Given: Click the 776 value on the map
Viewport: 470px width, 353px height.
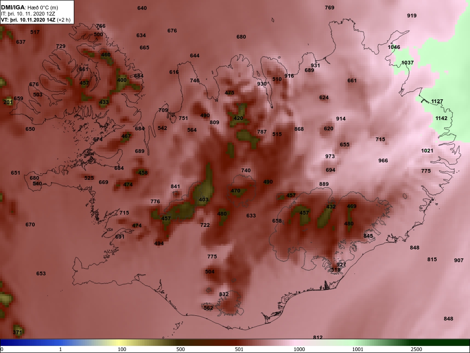Looking at the screenshot, I should tap(155, 202).
